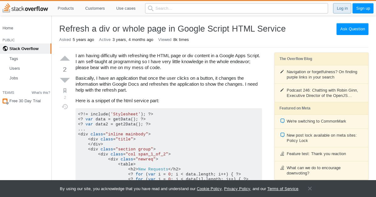This screenshot has width=376, height=197.
Task: Open the Free 30 Day Trial link
Action: 25,101
